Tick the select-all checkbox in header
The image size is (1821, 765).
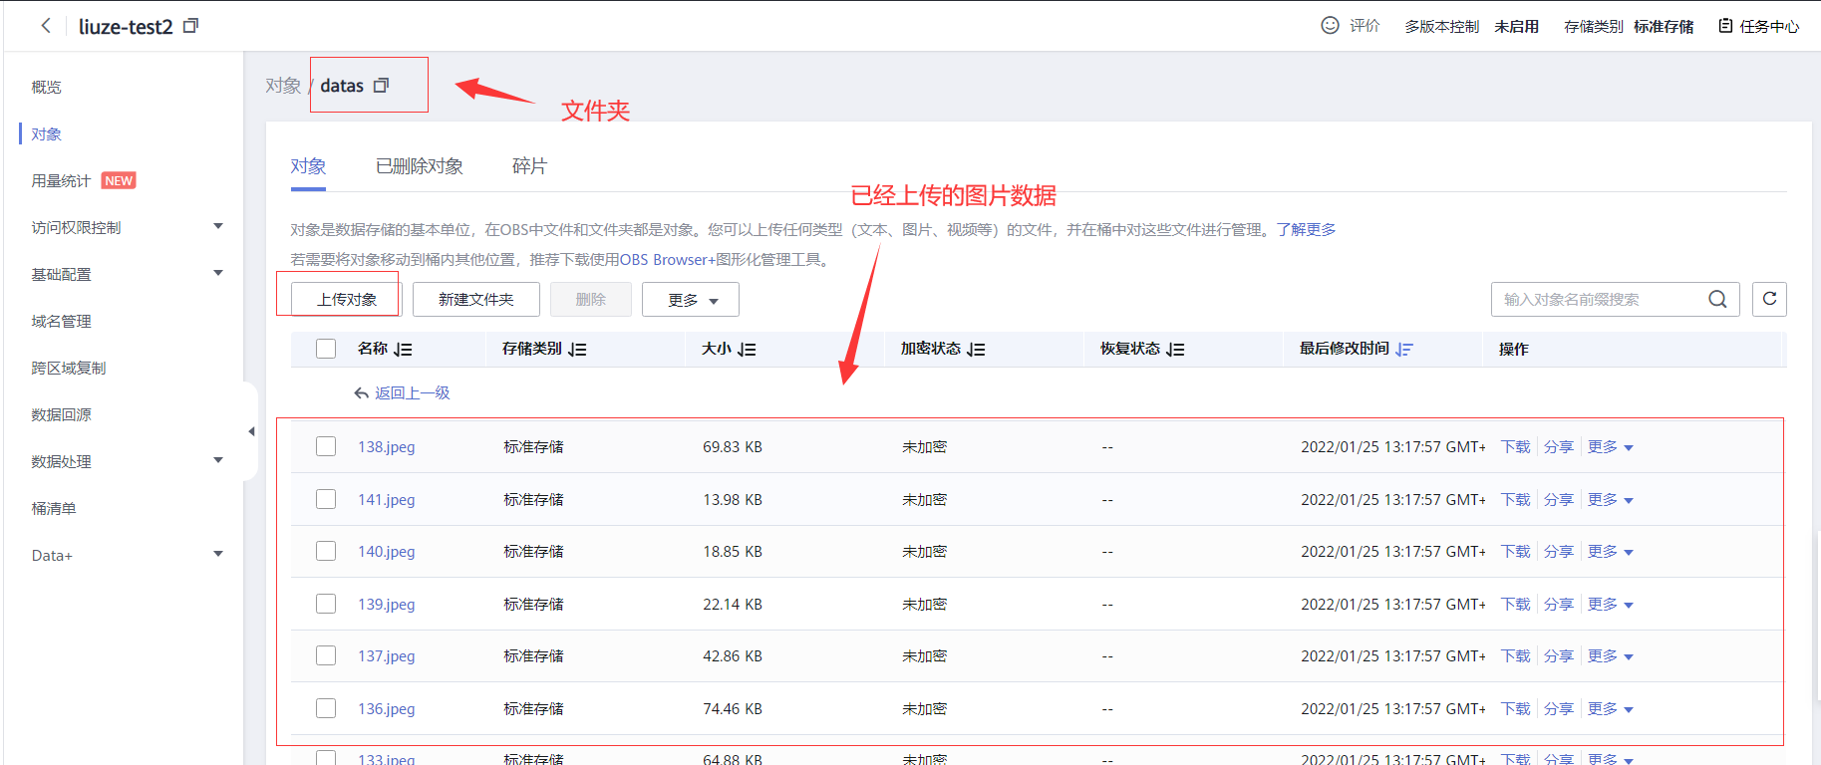click(326, 349)
